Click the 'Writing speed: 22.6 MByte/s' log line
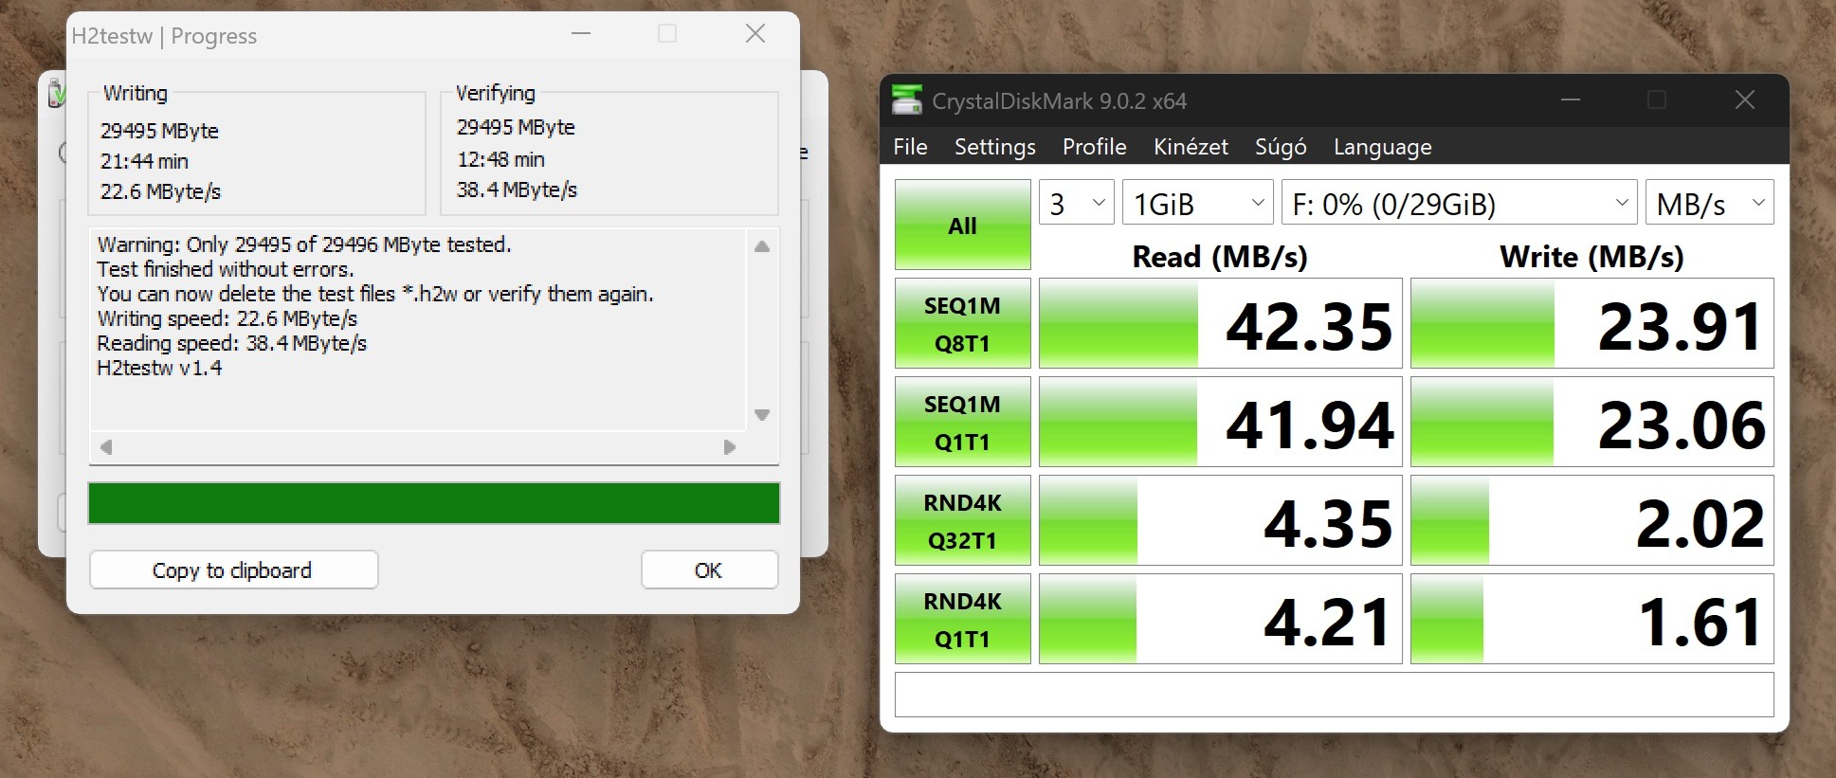 click(227, 318)
